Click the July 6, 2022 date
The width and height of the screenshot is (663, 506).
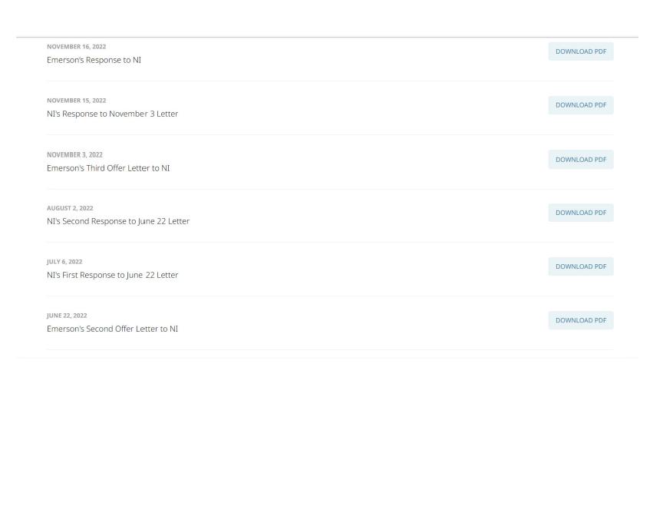[64, 262]
